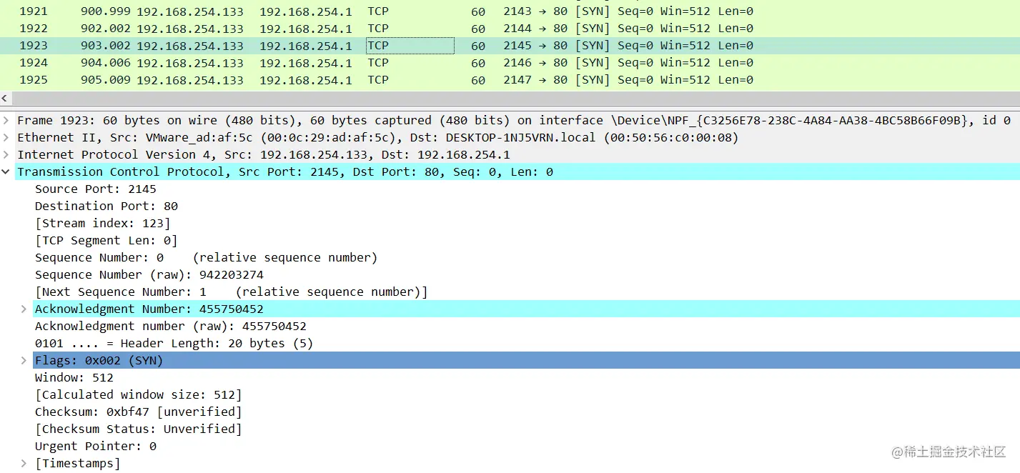Expand Internet Protocol Version 4 section
This screenshot has width=1020, height=473.
(x=6, y=154)
